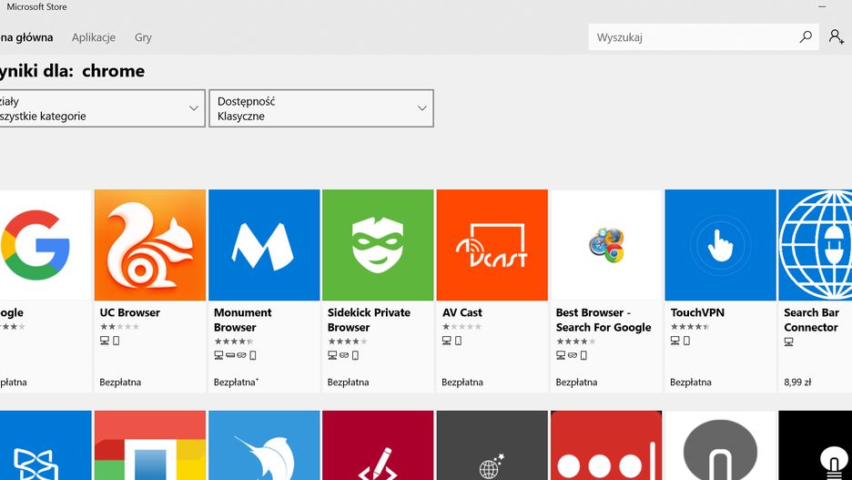Go to the home tab (główna)
Viewport: 852px width, 480px height.
(x=26, y=37)
